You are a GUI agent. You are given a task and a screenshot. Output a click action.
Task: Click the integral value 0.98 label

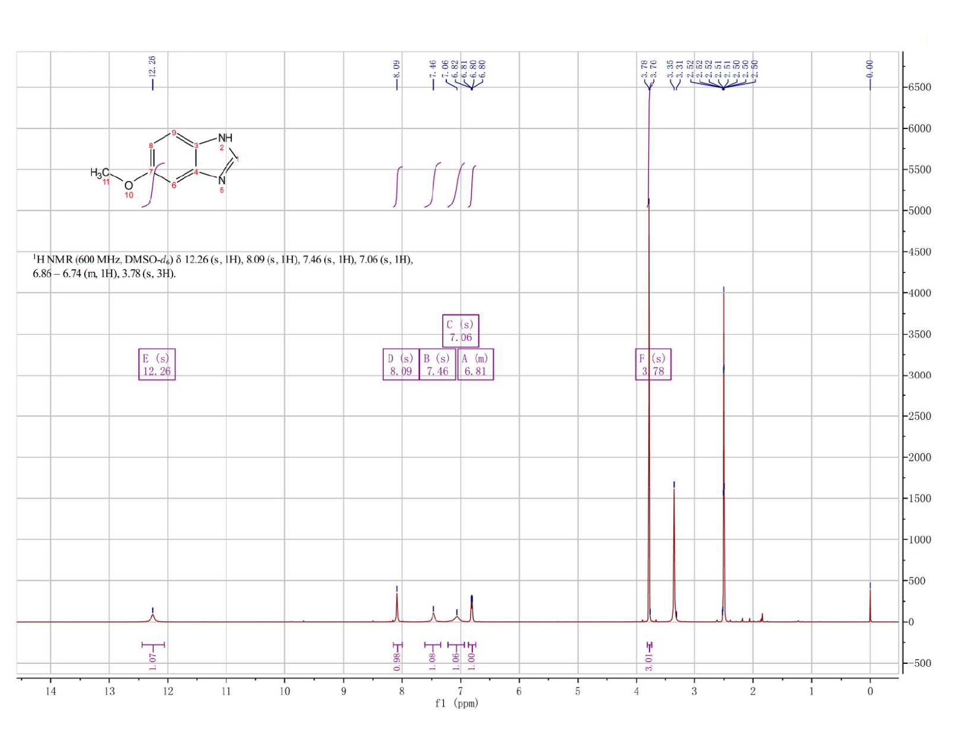coord(397,662)
